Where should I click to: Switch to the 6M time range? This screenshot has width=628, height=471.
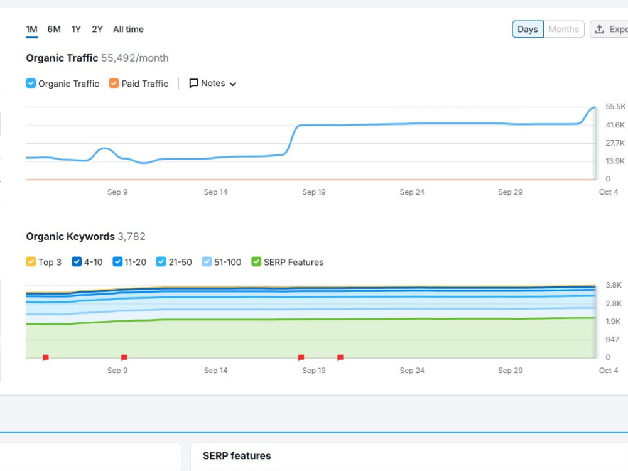click(54, 30)
